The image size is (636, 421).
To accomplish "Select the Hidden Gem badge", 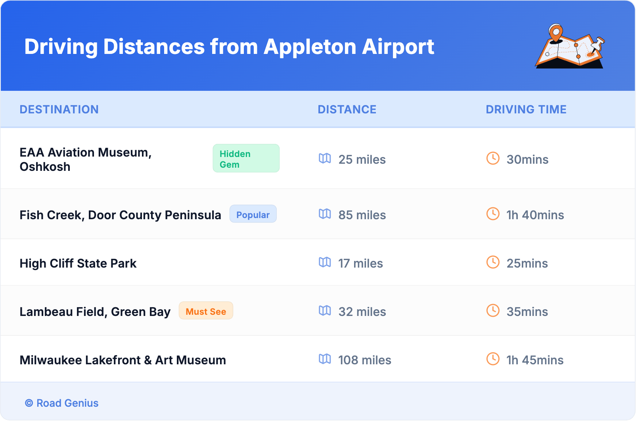I will click(x=246, y=159).
